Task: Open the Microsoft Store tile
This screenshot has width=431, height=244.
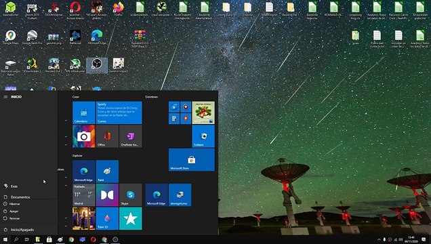Action: click(x=192, y=160)
